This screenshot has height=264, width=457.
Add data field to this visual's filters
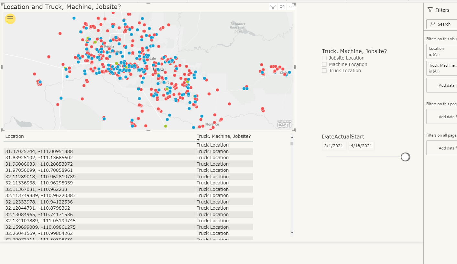coord(441,85)
